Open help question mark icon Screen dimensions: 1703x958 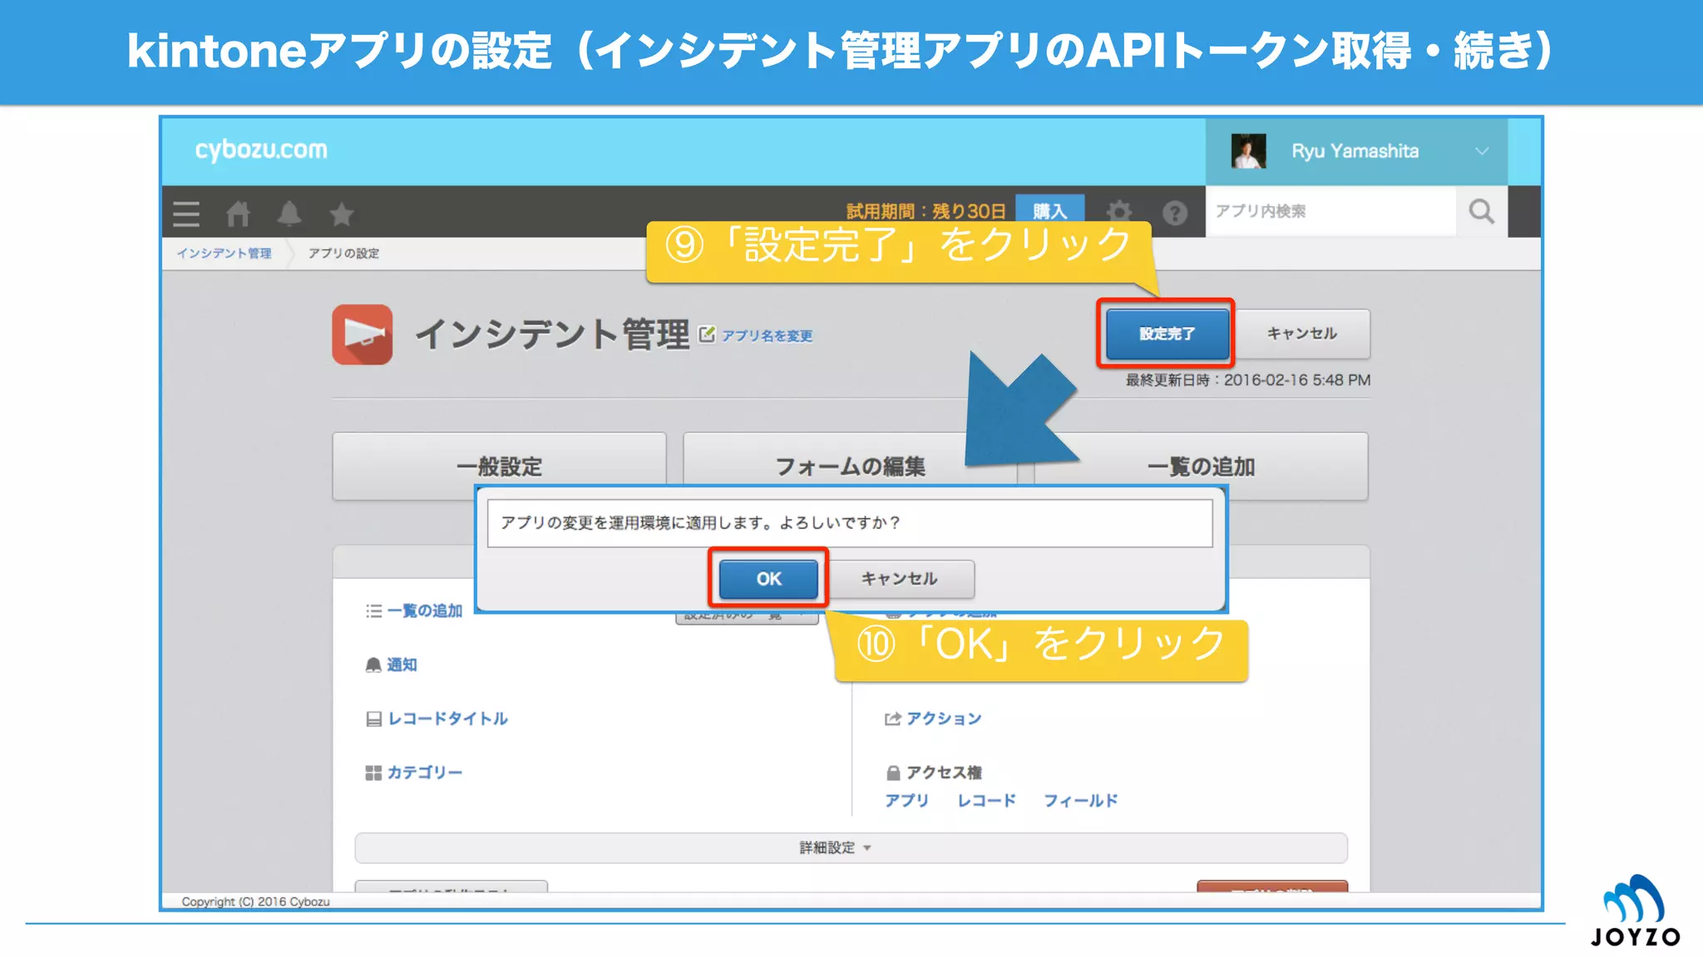1175,214
